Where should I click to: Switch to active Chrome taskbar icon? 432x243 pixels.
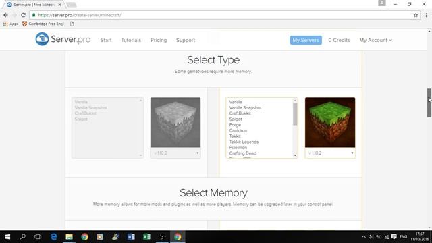coord(178,237)
